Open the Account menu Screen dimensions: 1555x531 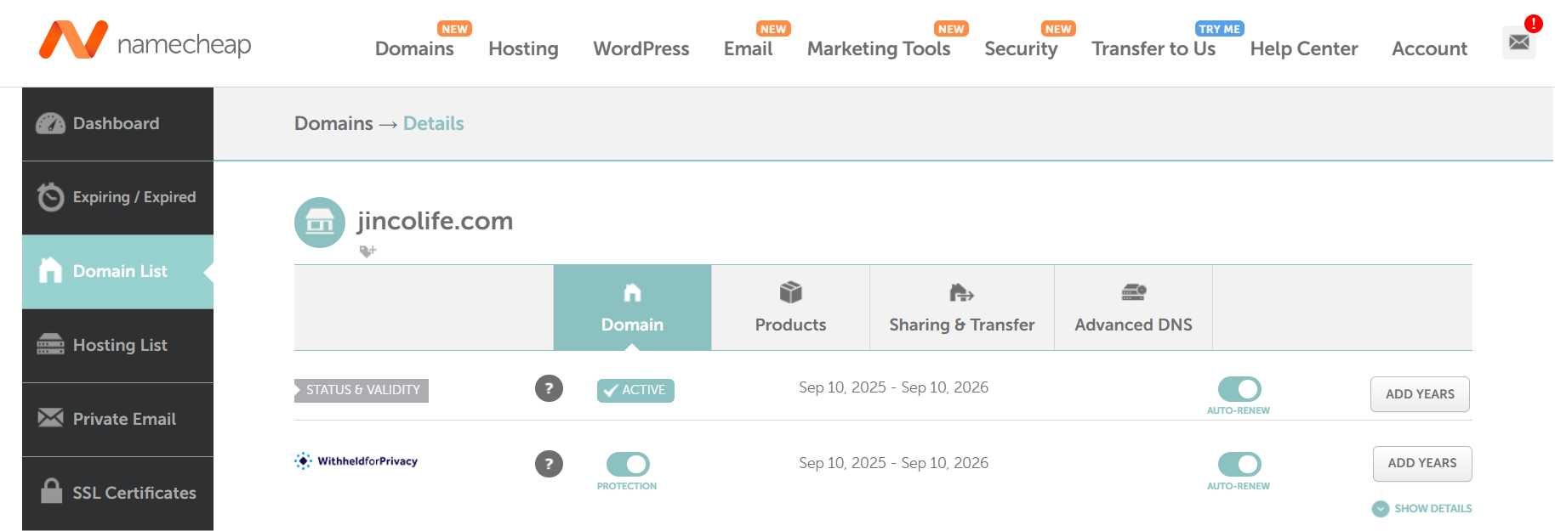click(x=1429, y=48)
